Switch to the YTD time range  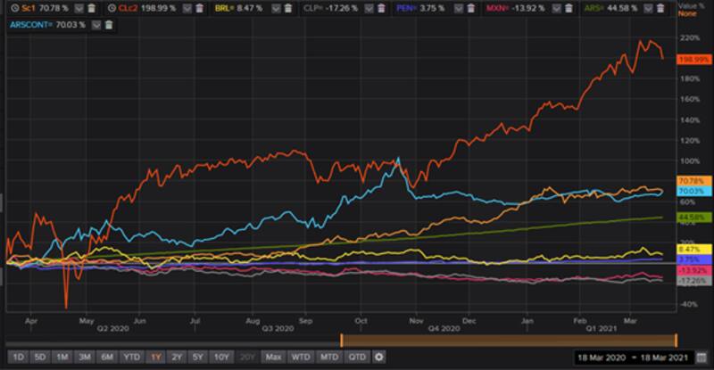pos(130,358)
